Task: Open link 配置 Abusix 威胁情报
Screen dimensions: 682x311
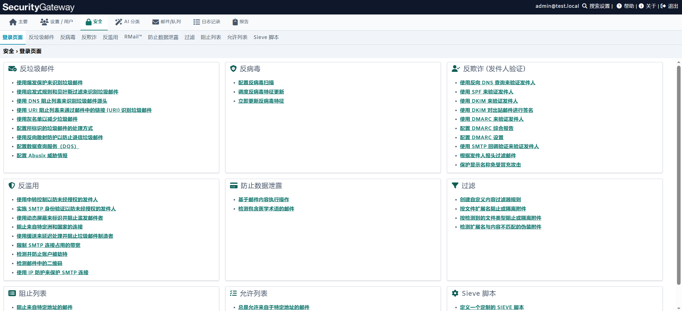Action: click(x=42, y=156)
